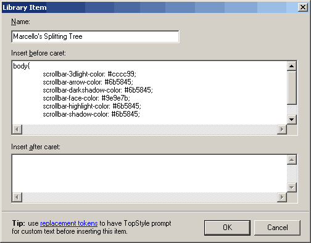311x243 pixels.
Task: Click into the Name field containing Marcello's Splitting Tree
Action: pos(95,36)
